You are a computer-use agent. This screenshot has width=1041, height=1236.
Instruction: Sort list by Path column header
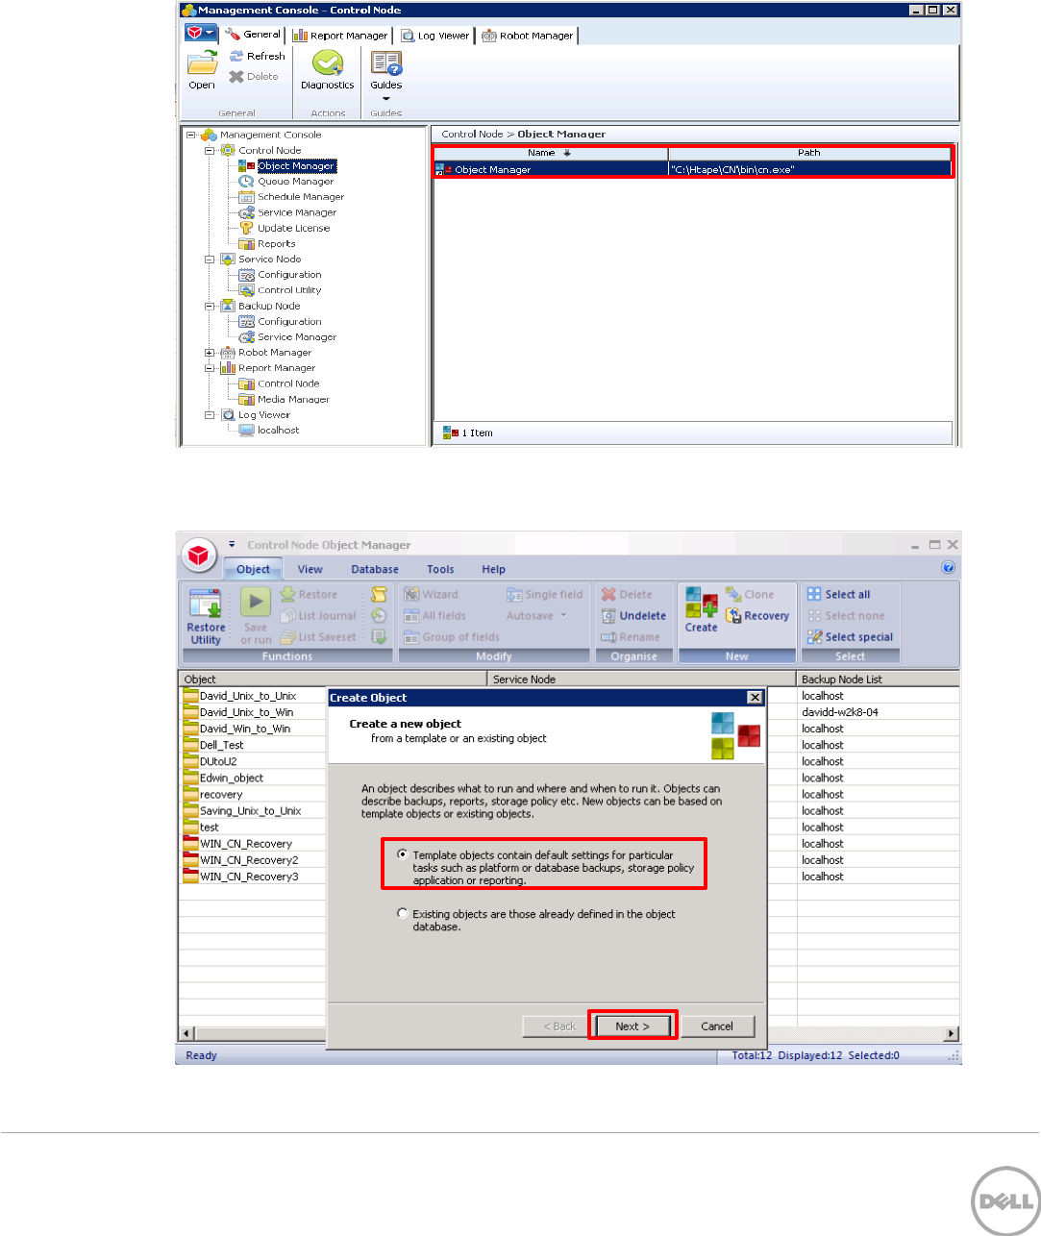click(809, 153)
